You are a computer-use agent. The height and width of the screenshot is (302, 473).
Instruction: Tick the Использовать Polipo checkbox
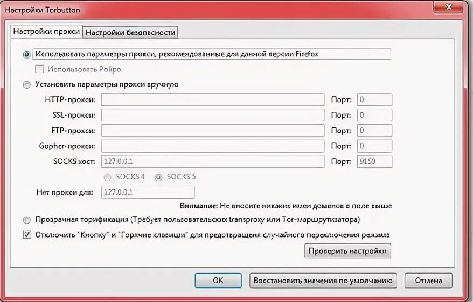tap(39, 69)
